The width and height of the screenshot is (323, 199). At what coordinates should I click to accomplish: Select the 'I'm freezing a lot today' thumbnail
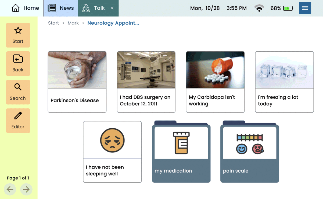(284, 82)
